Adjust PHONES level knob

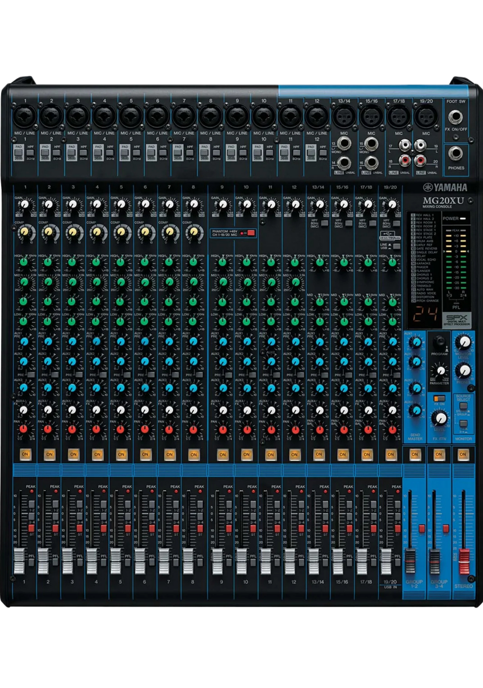pyautogui.click(x=463, y=370)
